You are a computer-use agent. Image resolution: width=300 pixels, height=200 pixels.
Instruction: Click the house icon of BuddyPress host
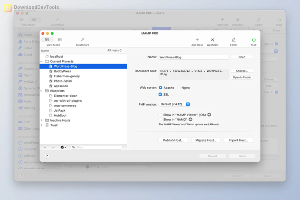50,71
